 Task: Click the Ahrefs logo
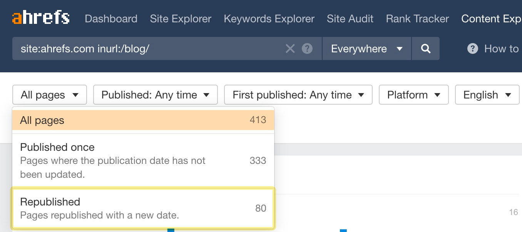pos(41,18)
